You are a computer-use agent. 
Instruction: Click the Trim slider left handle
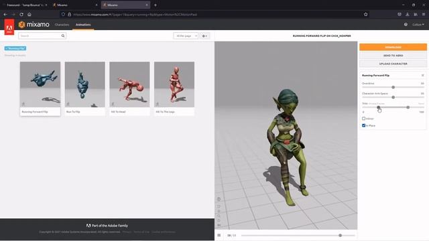(x=378, y=107)
